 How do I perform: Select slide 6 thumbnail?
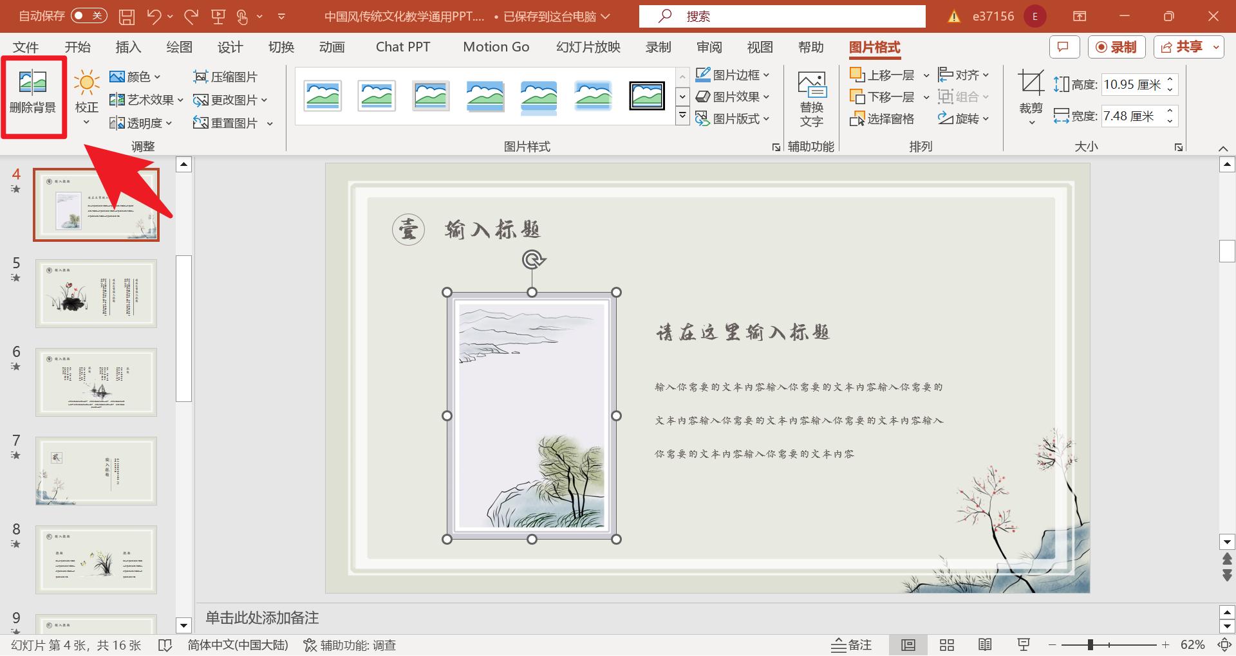pyautogui.click(x=96, y=382)
